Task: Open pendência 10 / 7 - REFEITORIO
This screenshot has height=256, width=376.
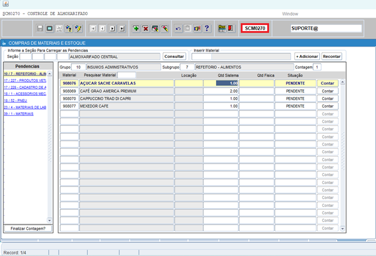Action: point(25,74)
